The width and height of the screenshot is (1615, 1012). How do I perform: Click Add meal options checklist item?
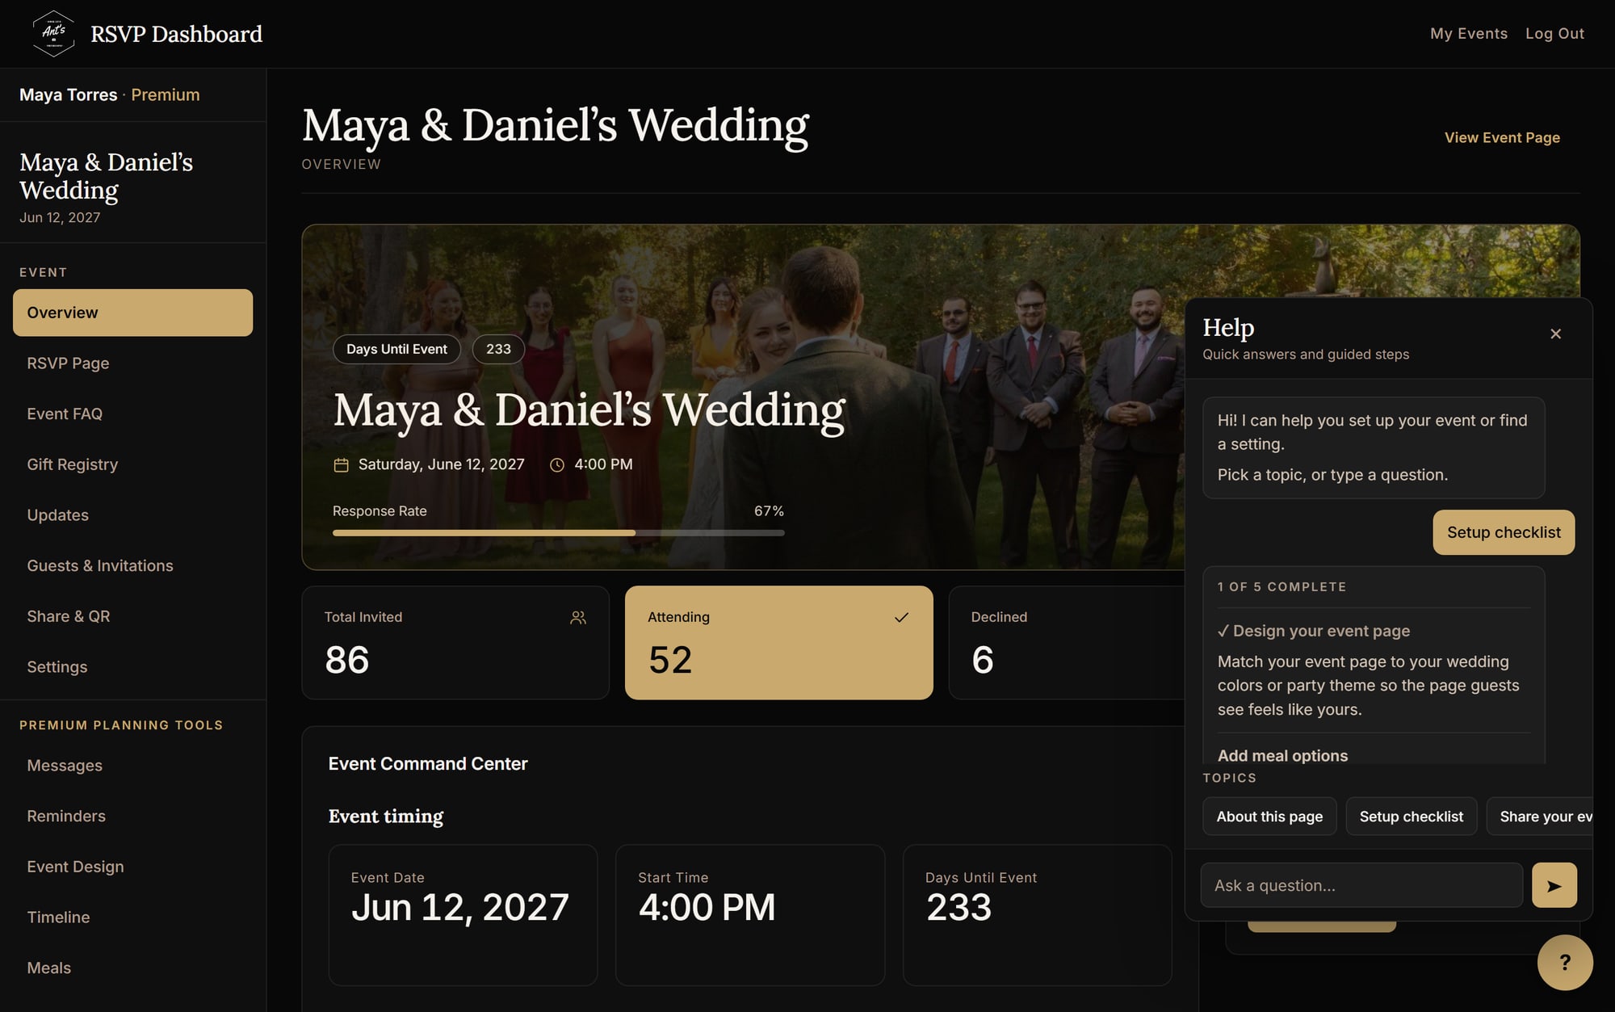coord(1282,756)
